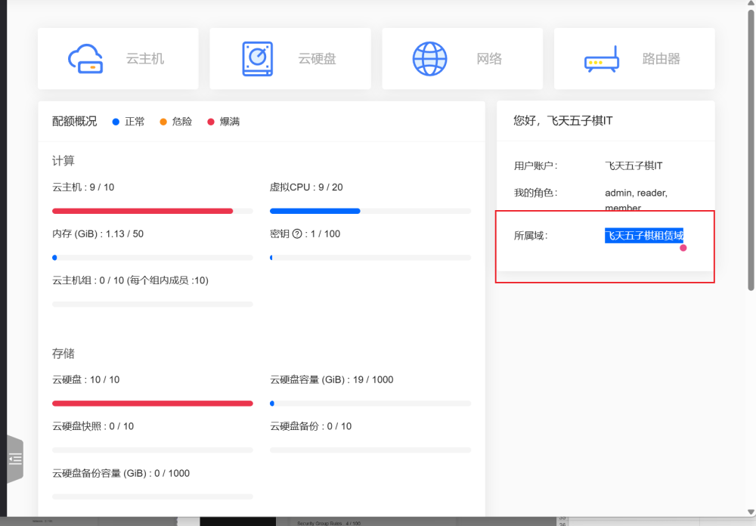756x526 pixels.
Task: Click the globe network (网络) icon
Action: tap(429, 59)
